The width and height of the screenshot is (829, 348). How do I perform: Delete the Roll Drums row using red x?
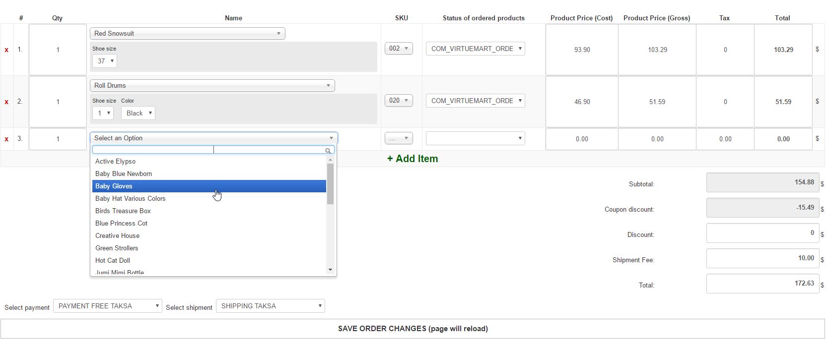point(6,102)
